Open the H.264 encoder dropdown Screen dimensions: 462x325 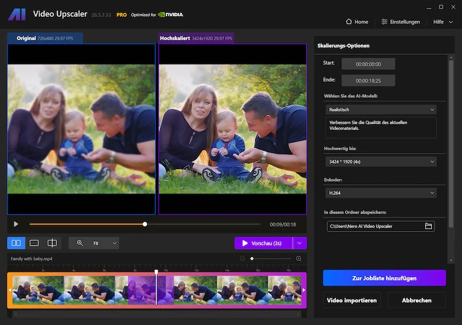click(x=381, y=193)
